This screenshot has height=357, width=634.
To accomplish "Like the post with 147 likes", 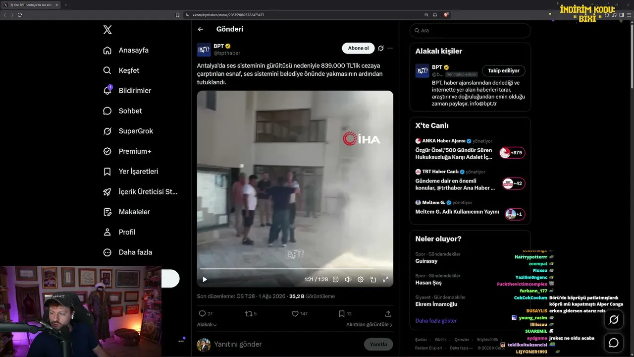I will [x=295, y=314].
